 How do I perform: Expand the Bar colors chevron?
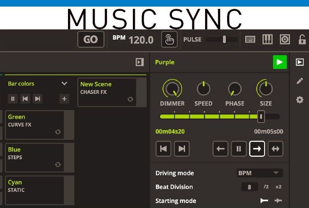pos(64,83)
